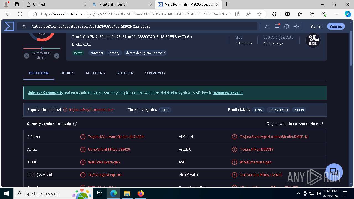Vote positive on community score checkmark
The width and height of the screenshot is (354, 199).
pos(57,56)
